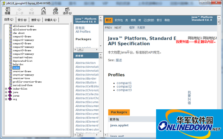Image resolution: width=223 pixels, height=139 pixels.
Task: Select overview-summary in the contents tree
Action: coord(23,75)
